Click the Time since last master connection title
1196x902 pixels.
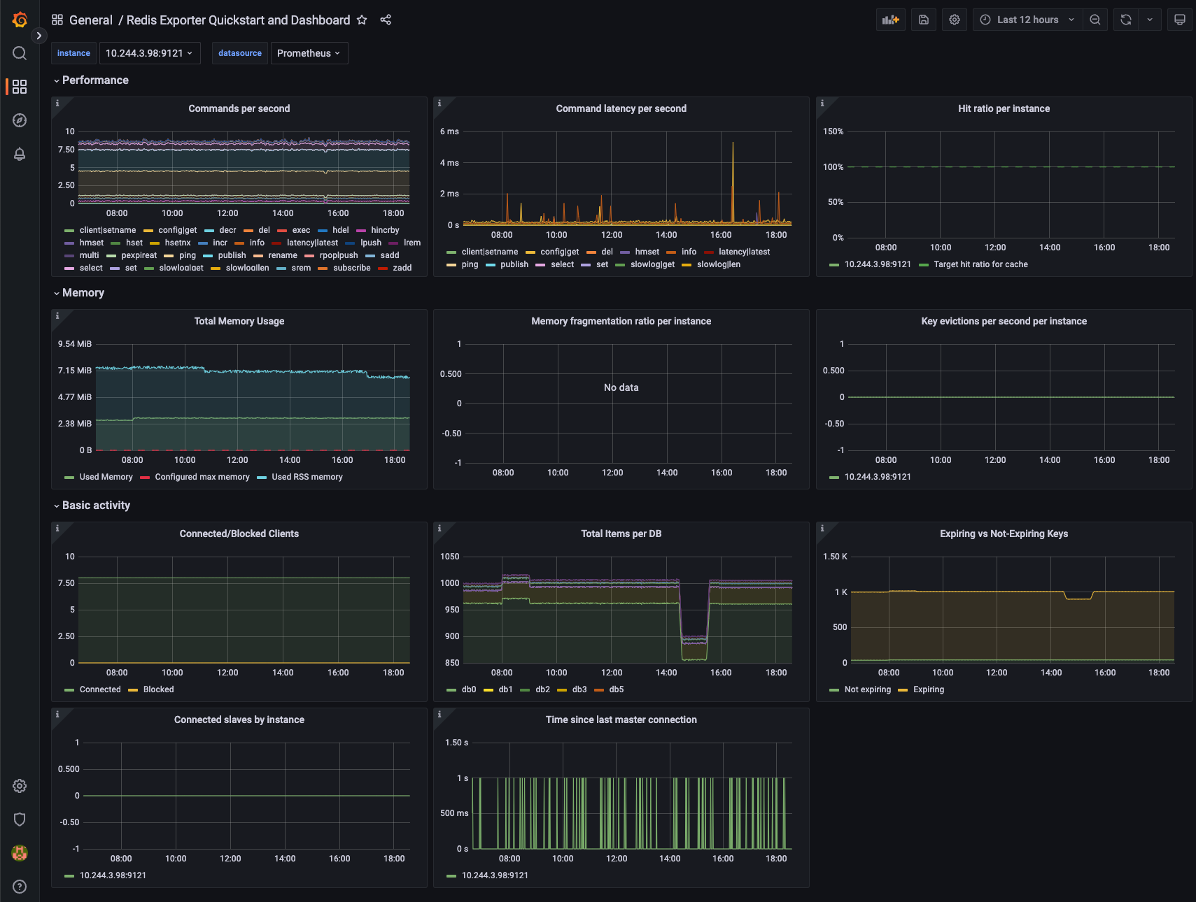[621, 720]
